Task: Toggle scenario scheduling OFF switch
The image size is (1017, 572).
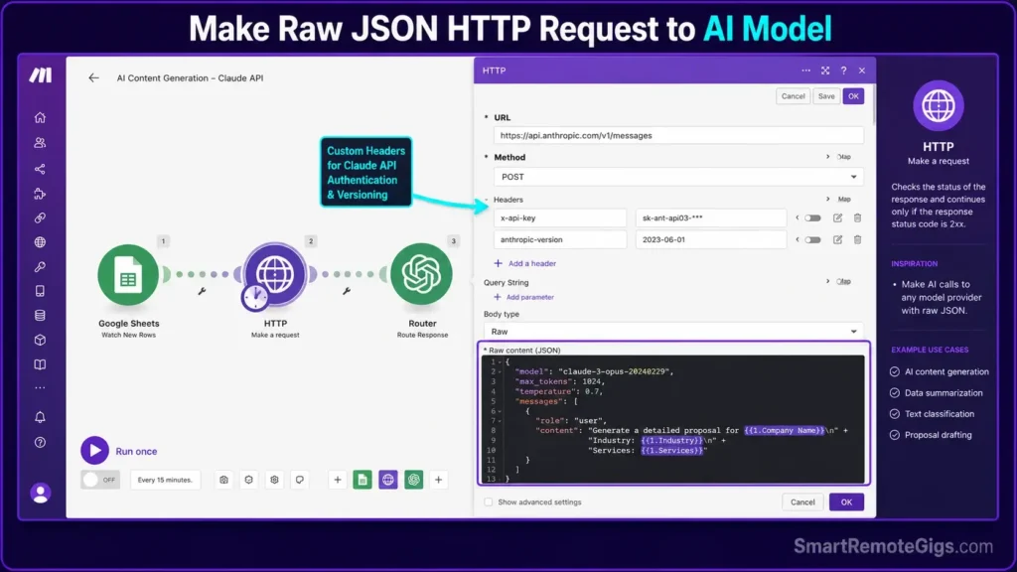Action: click(100, 480)
